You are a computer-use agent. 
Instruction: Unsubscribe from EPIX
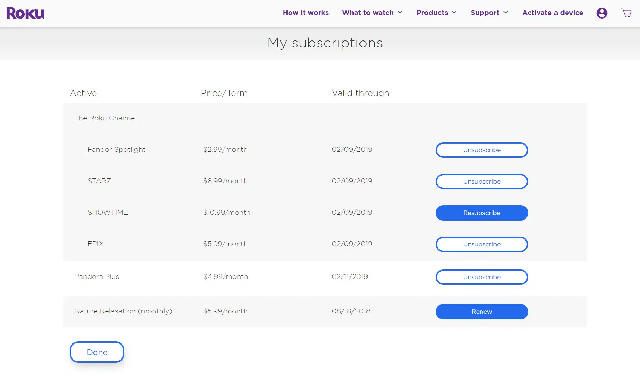coord(481,244)
